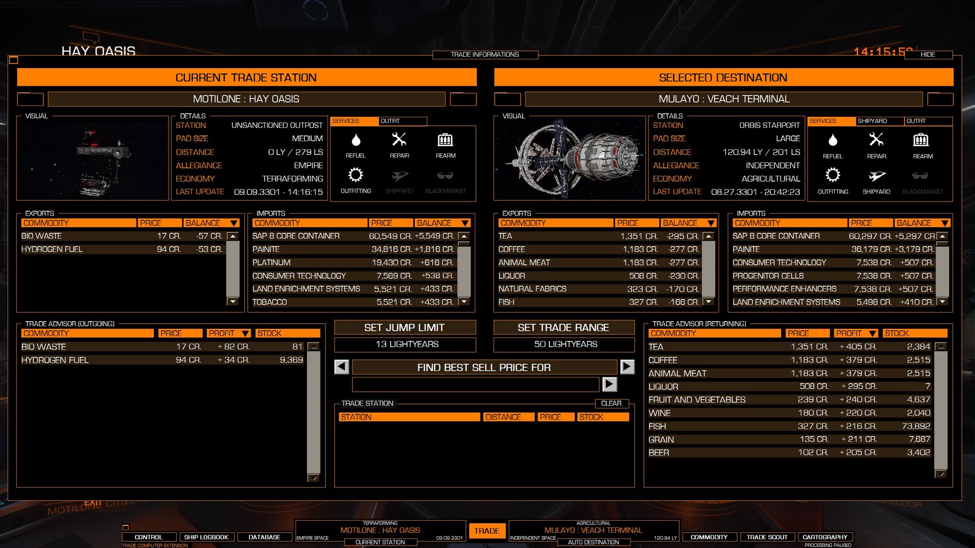Click Commodity button in bottom bar
The height and width of the screenshot is (548, 975).
tap(709, 537)
